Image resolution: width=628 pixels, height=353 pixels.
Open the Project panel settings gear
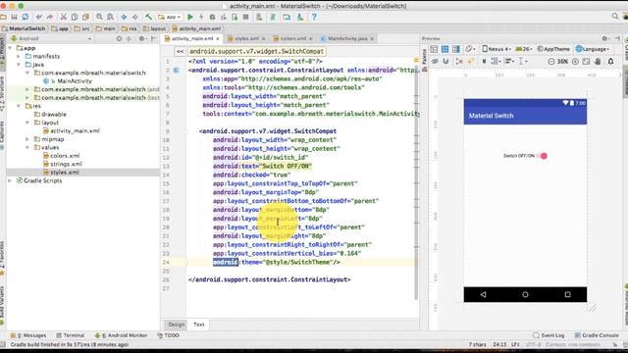[141, 38]
